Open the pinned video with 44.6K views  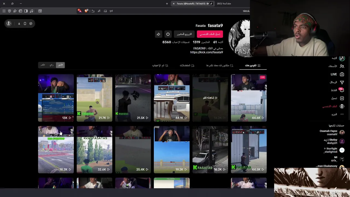(x=249, y=98)
